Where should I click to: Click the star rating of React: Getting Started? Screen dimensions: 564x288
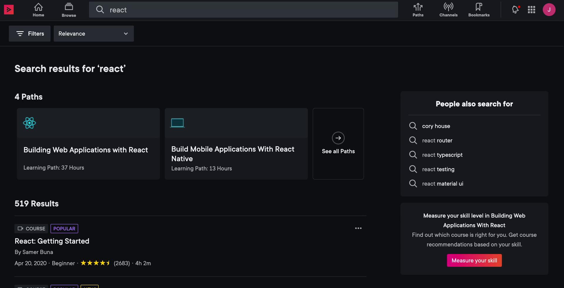point(95,263)
